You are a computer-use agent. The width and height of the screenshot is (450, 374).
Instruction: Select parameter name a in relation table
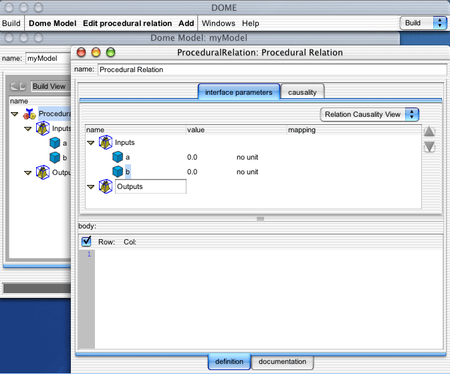tap(128, 157)
